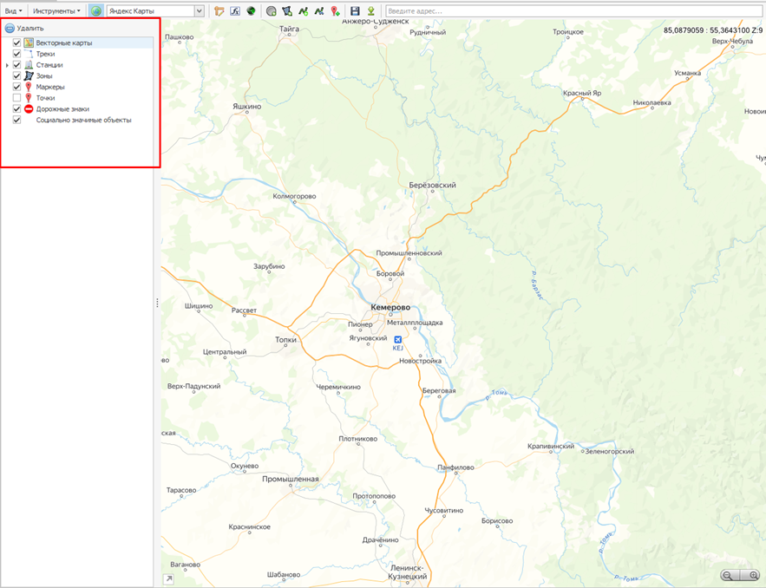Image resolution: width=766 pixels, height=588 pixels.
Task: Open the Вид dropdown menu
Action: click(x=14, y=11)
